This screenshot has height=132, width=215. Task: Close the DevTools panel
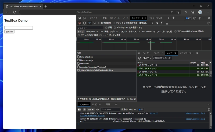point(209,18)
